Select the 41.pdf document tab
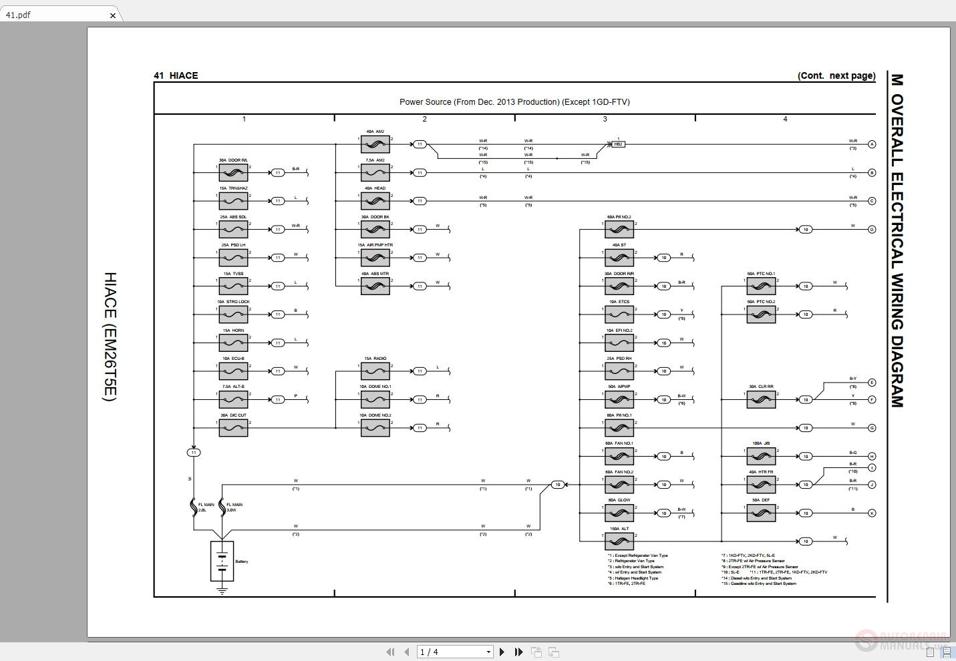This screenshot has height=661, width=956. tap(60, 14)
